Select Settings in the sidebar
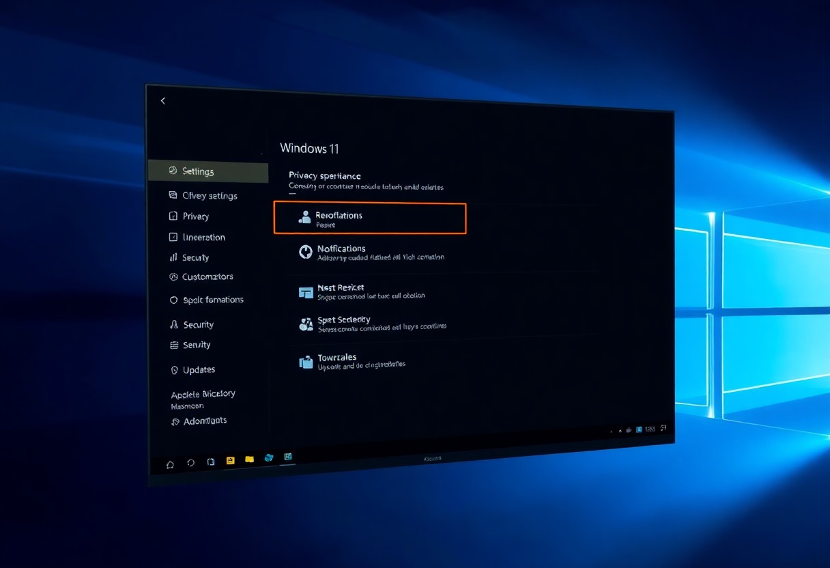The image size is (830, 568). [x=208, y=171]
